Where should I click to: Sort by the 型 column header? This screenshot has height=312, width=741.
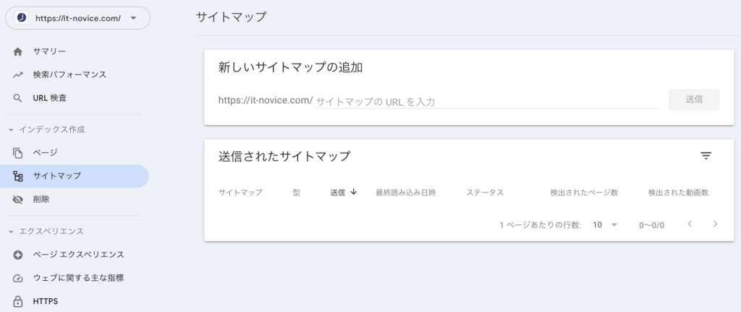(x=296, y=193)
